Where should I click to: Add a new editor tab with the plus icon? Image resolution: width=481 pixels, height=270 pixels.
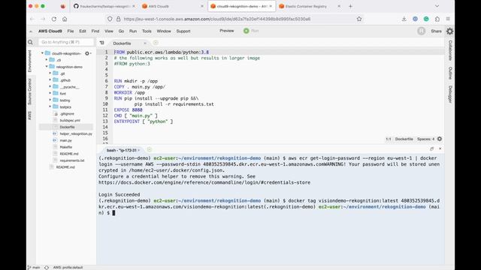click(x=156, y=43)
